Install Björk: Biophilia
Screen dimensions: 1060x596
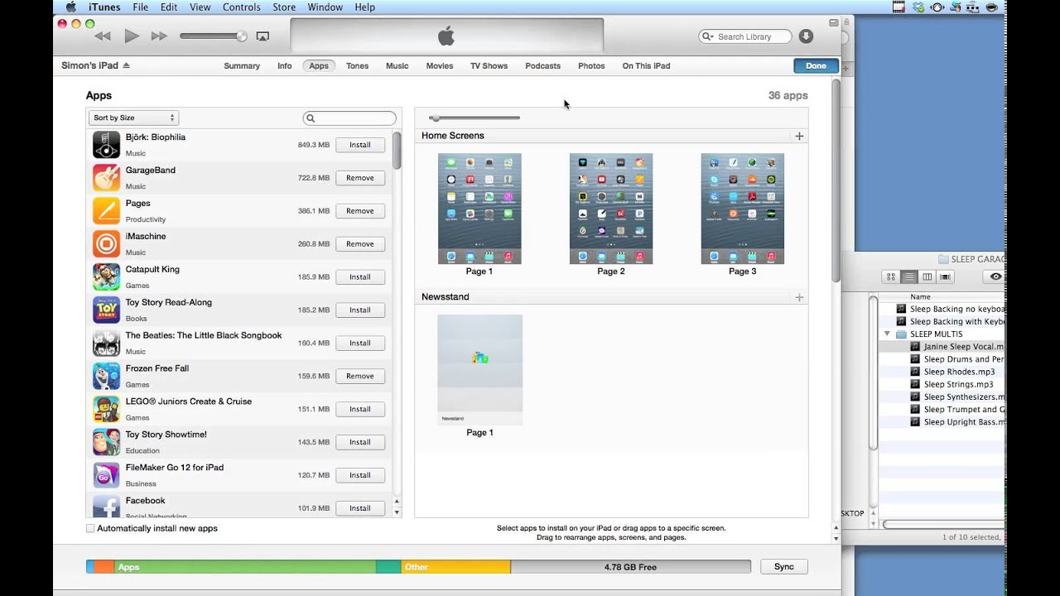click(360, 145)
